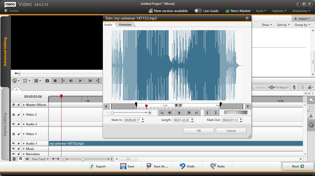Set Mark Out with the closing bracket icon
315x176 pixels.
[215, 113]
